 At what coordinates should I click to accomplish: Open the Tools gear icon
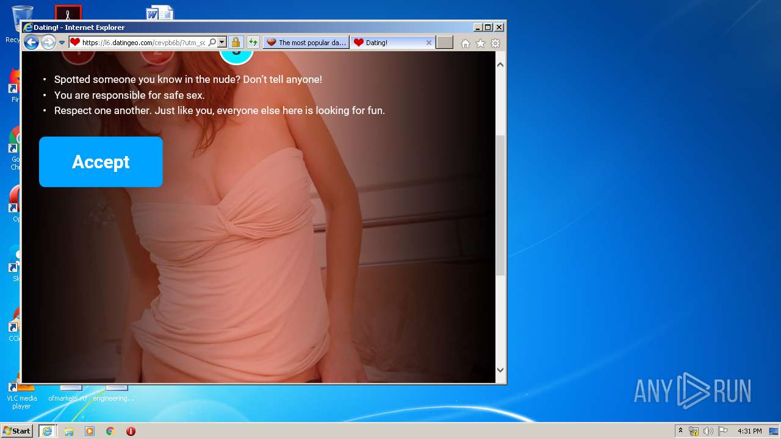point(495,43)
